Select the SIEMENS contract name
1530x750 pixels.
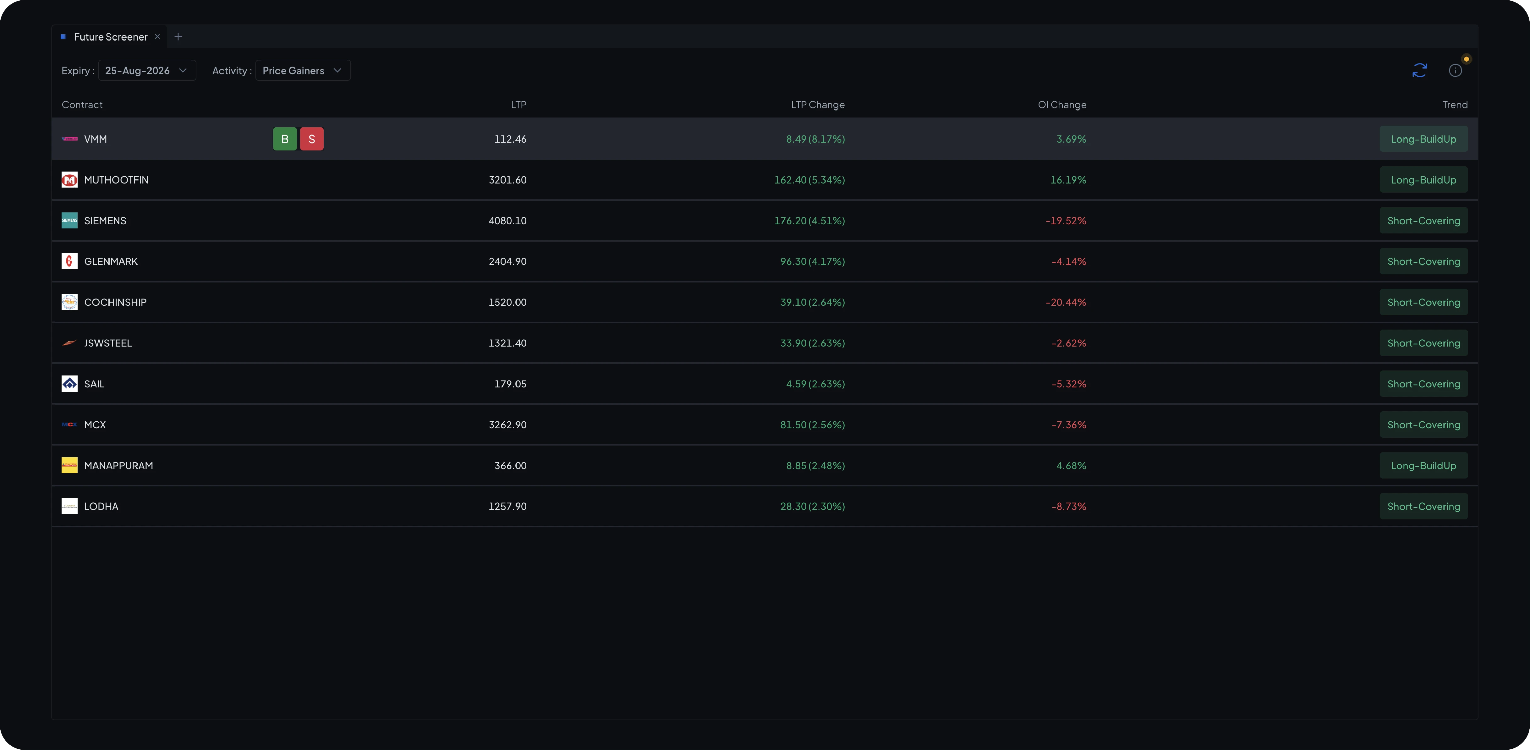click(x=105, y=220)
